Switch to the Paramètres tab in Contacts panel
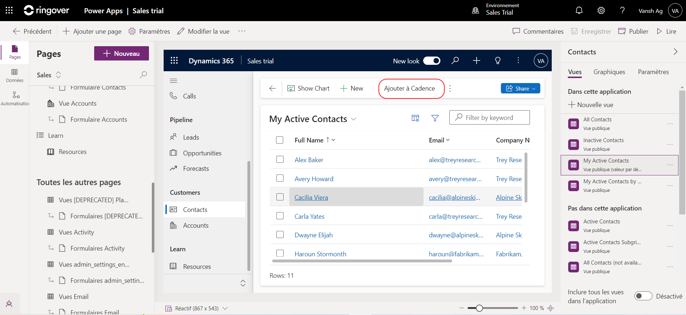 click(653, 72)
